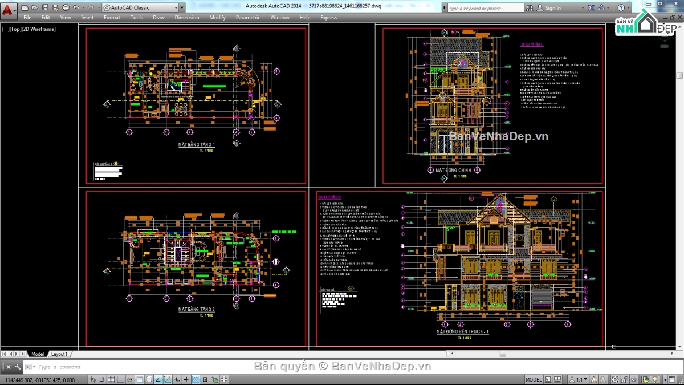Expand the Quick Access Toolbar customize arrow
This screenshot has height=385, width=684.
point(182,8)
